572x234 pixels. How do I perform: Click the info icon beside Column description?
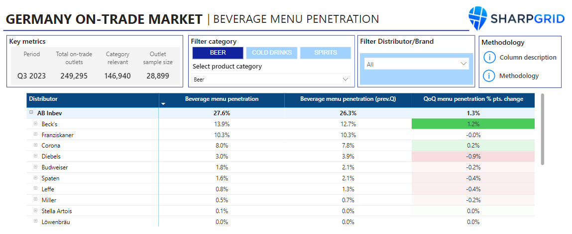(x=489, y=57)
